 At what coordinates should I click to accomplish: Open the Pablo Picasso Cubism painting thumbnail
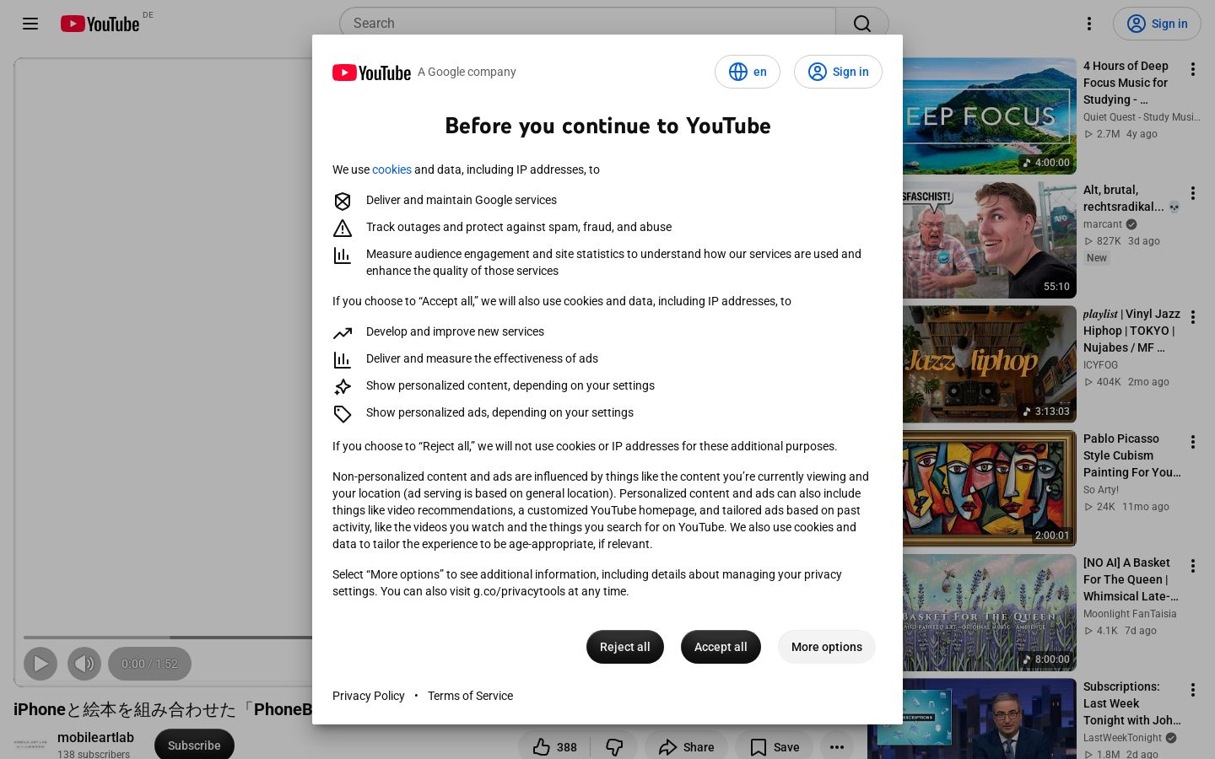pos(990,489)
